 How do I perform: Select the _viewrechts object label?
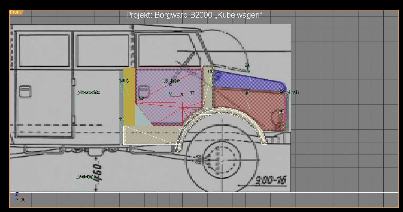(x=88, y=92)
